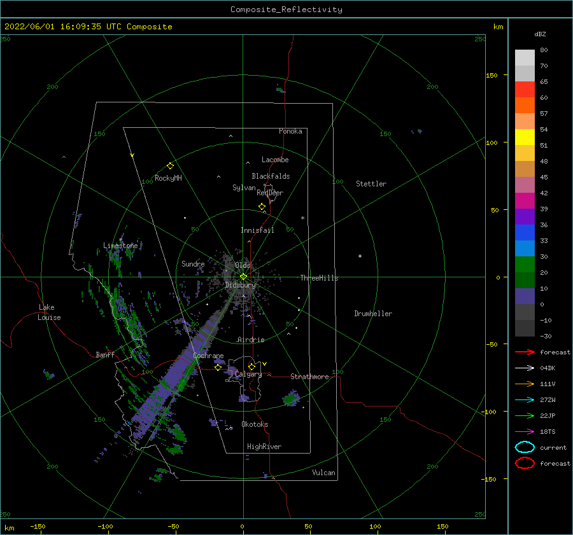Click the Vulcan city label
This screenshot has height=535, width=573.
324,473
